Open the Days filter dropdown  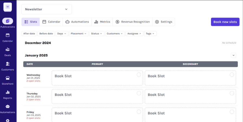point(62,34)
